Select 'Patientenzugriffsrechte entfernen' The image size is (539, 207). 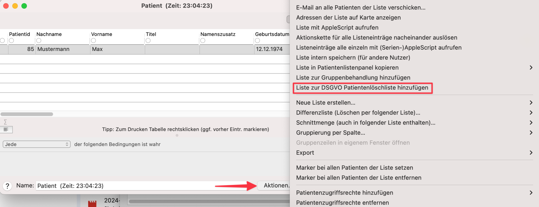342,203
